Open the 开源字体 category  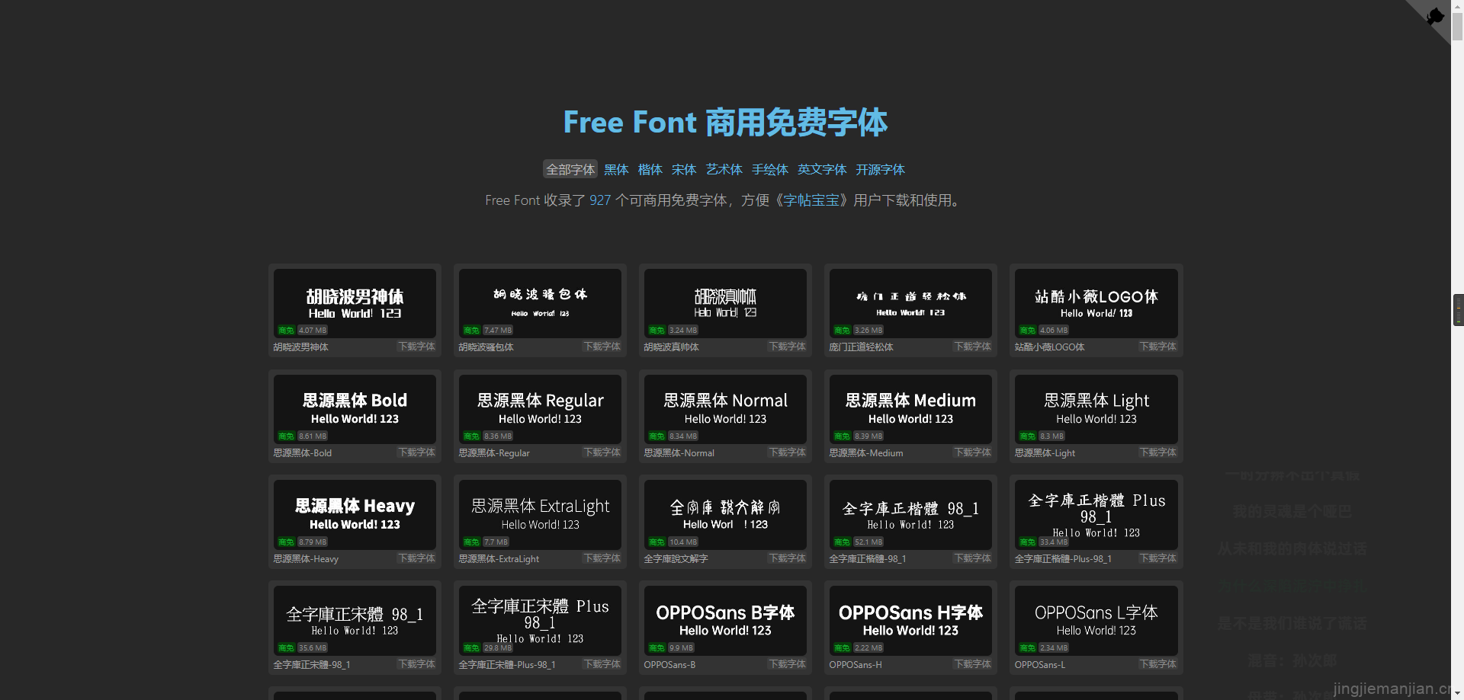(x=880, y=170)
